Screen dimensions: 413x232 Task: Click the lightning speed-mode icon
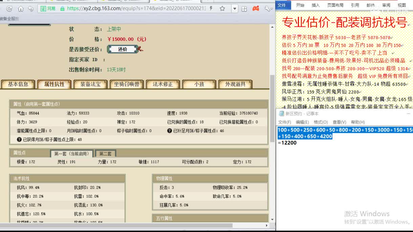point(211,8)
